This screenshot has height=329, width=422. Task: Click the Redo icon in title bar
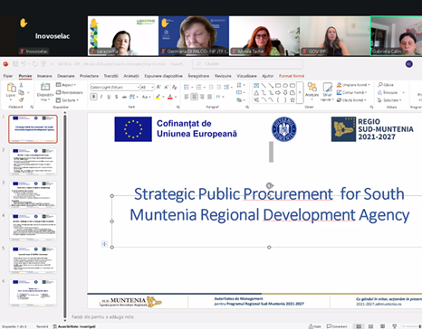coord(35,64)
